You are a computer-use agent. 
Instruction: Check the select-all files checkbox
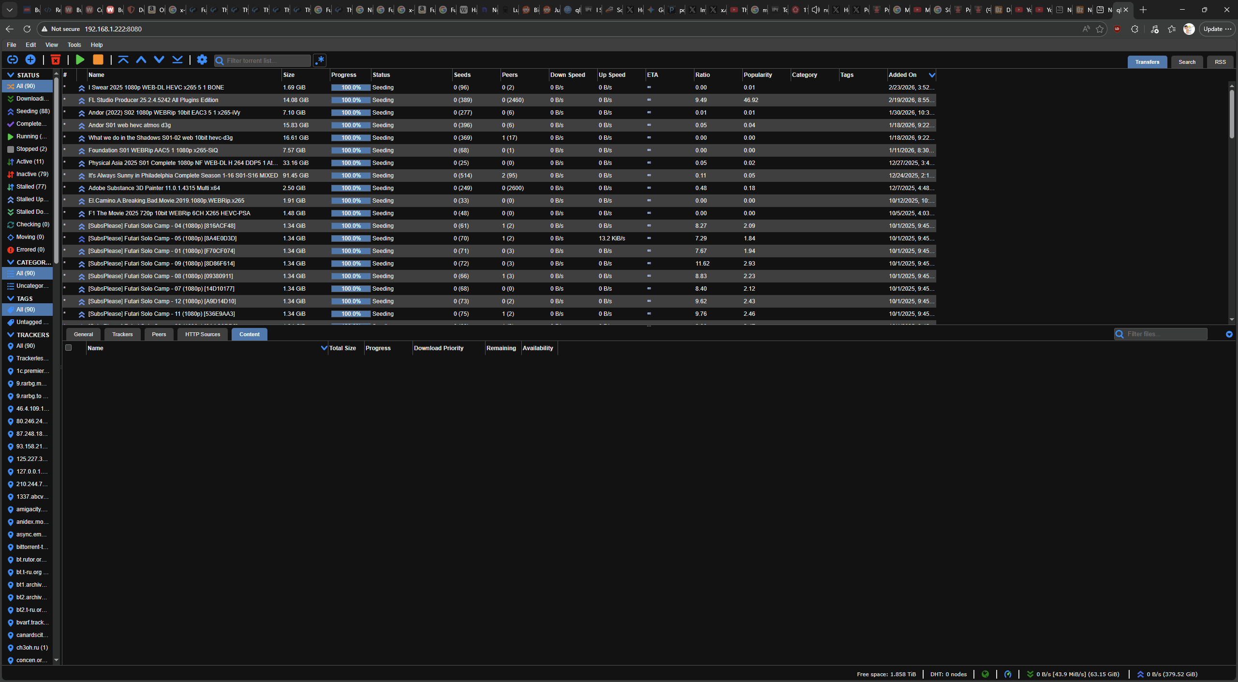pyautogui.click(x=68, y=348)
